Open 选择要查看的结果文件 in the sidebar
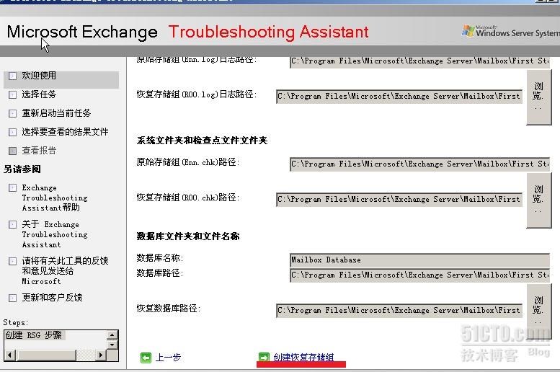Screen dimensions: 560x372 [x=65, y=132]
